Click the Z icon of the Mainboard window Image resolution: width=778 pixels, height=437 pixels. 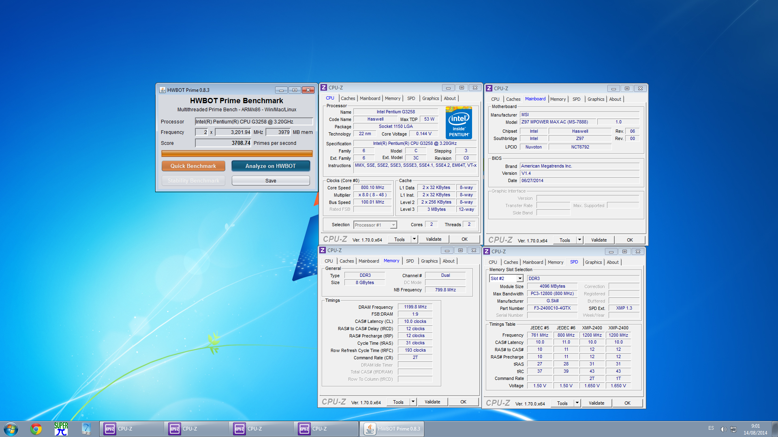[489, 88]
